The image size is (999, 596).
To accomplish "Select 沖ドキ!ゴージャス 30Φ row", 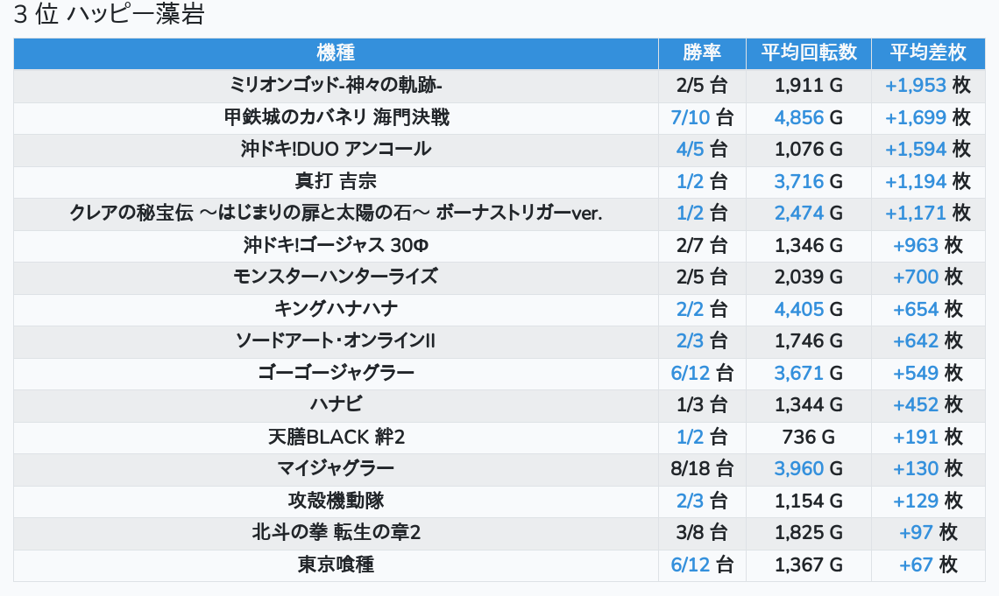I will point(499,245).
